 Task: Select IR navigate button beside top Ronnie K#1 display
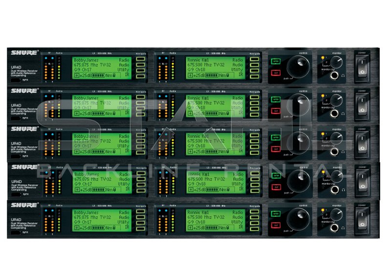[x=255, y=76]
